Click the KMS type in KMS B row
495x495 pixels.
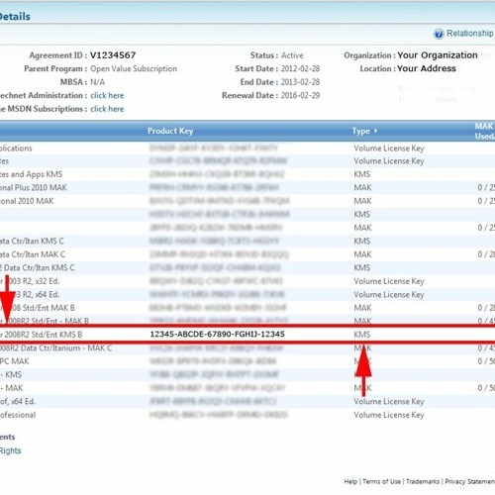(362, 335)
